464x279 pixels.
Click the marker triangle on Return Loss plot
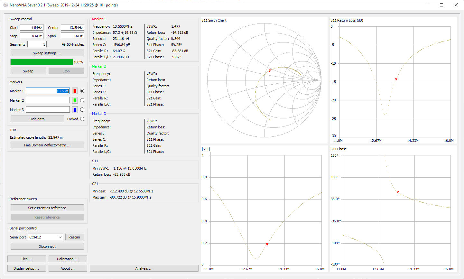click(396, 79)
